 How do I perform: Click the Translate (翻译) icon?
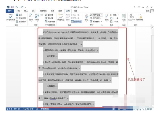click(31, 16)
